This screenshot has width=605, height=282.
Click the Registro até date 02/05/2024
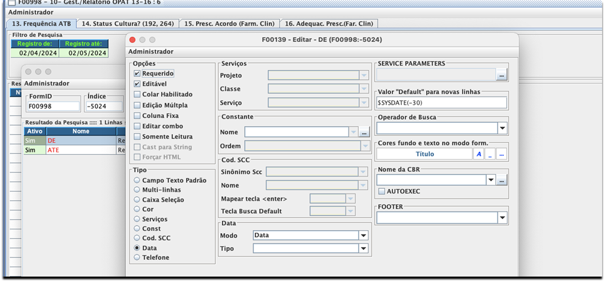(x=84, y=53)
